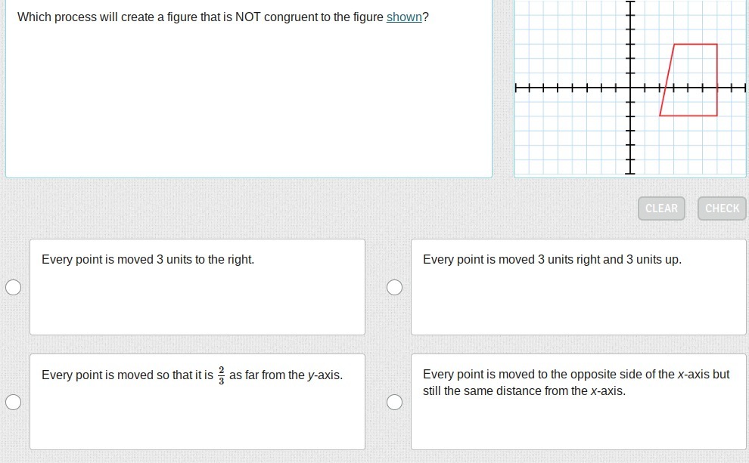Click the left end of the x-axis
749x463 pixels.
517,88
